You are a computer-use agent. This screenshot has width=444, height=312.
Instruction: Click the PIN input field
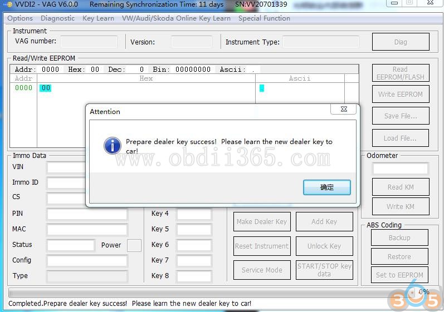point(87,214)
